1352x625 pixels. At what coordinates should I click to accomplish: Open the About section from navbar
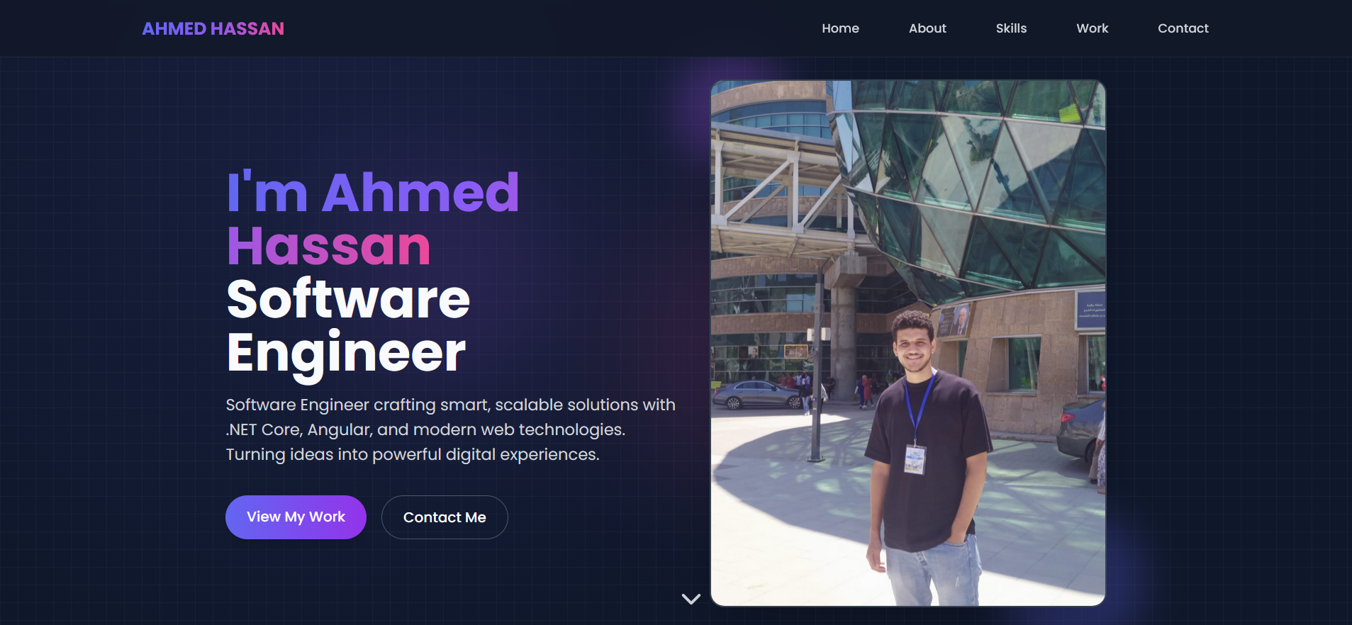927,28
